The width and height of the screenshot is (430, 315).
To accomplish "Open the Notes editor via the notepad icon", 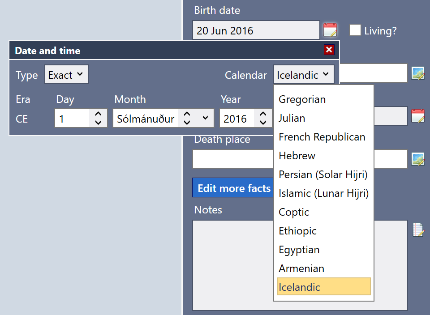I will (x=418, y=230).
